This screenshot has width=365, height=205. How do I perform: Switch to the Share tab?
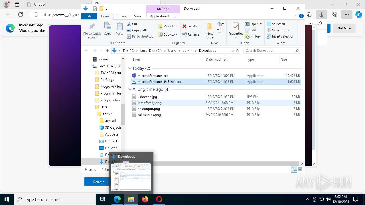122,16
